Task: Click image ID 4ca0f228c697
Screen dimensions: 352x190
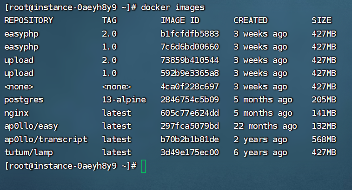Action: pos(190,87)
